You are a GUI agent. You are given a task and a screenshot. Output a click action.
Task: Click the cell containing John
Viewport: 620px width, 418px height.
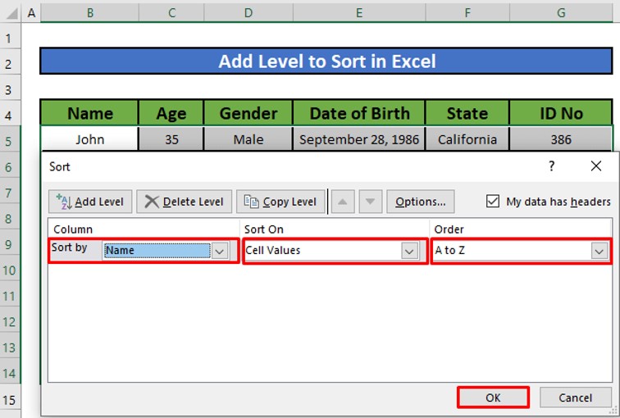tap(89, 139)
